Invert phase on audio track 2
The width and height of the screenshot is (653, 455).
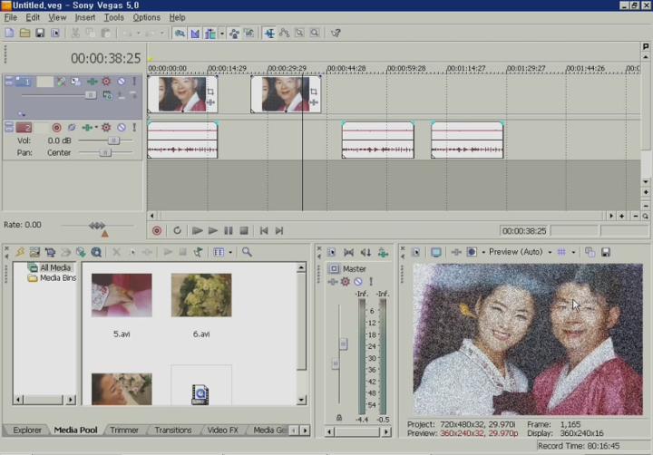72,128
